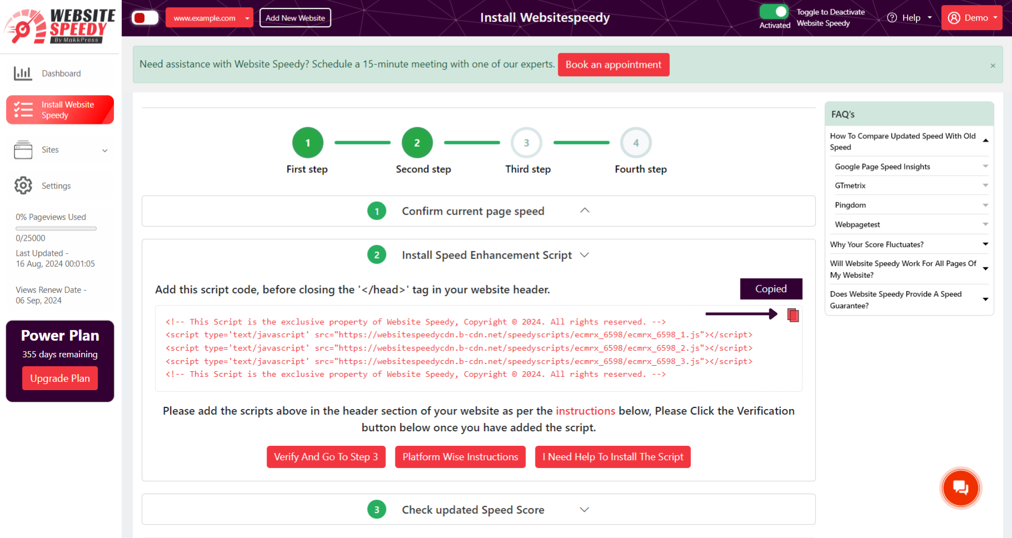Open the Help dropdown menu
Screen dimensions: 1012x538
(909, 18)
